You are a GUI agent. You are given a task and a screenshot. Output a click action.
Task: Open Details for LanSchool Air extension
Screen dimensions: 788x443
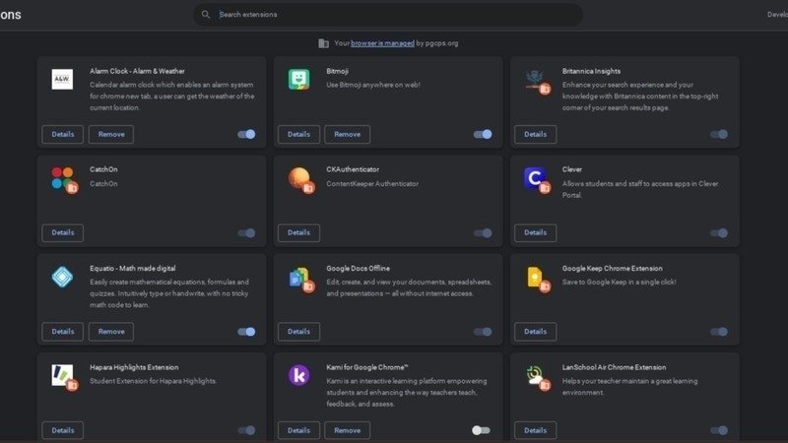click(535, 430)
